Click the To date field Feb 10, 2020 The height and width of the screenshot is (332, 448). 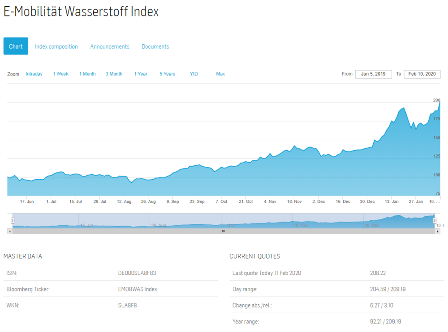point(422,74)
